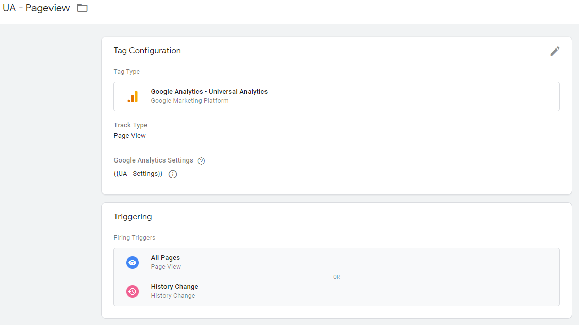Edit tag name UA - Pageview
Screen dimensions: 579x325
[36, 8]
